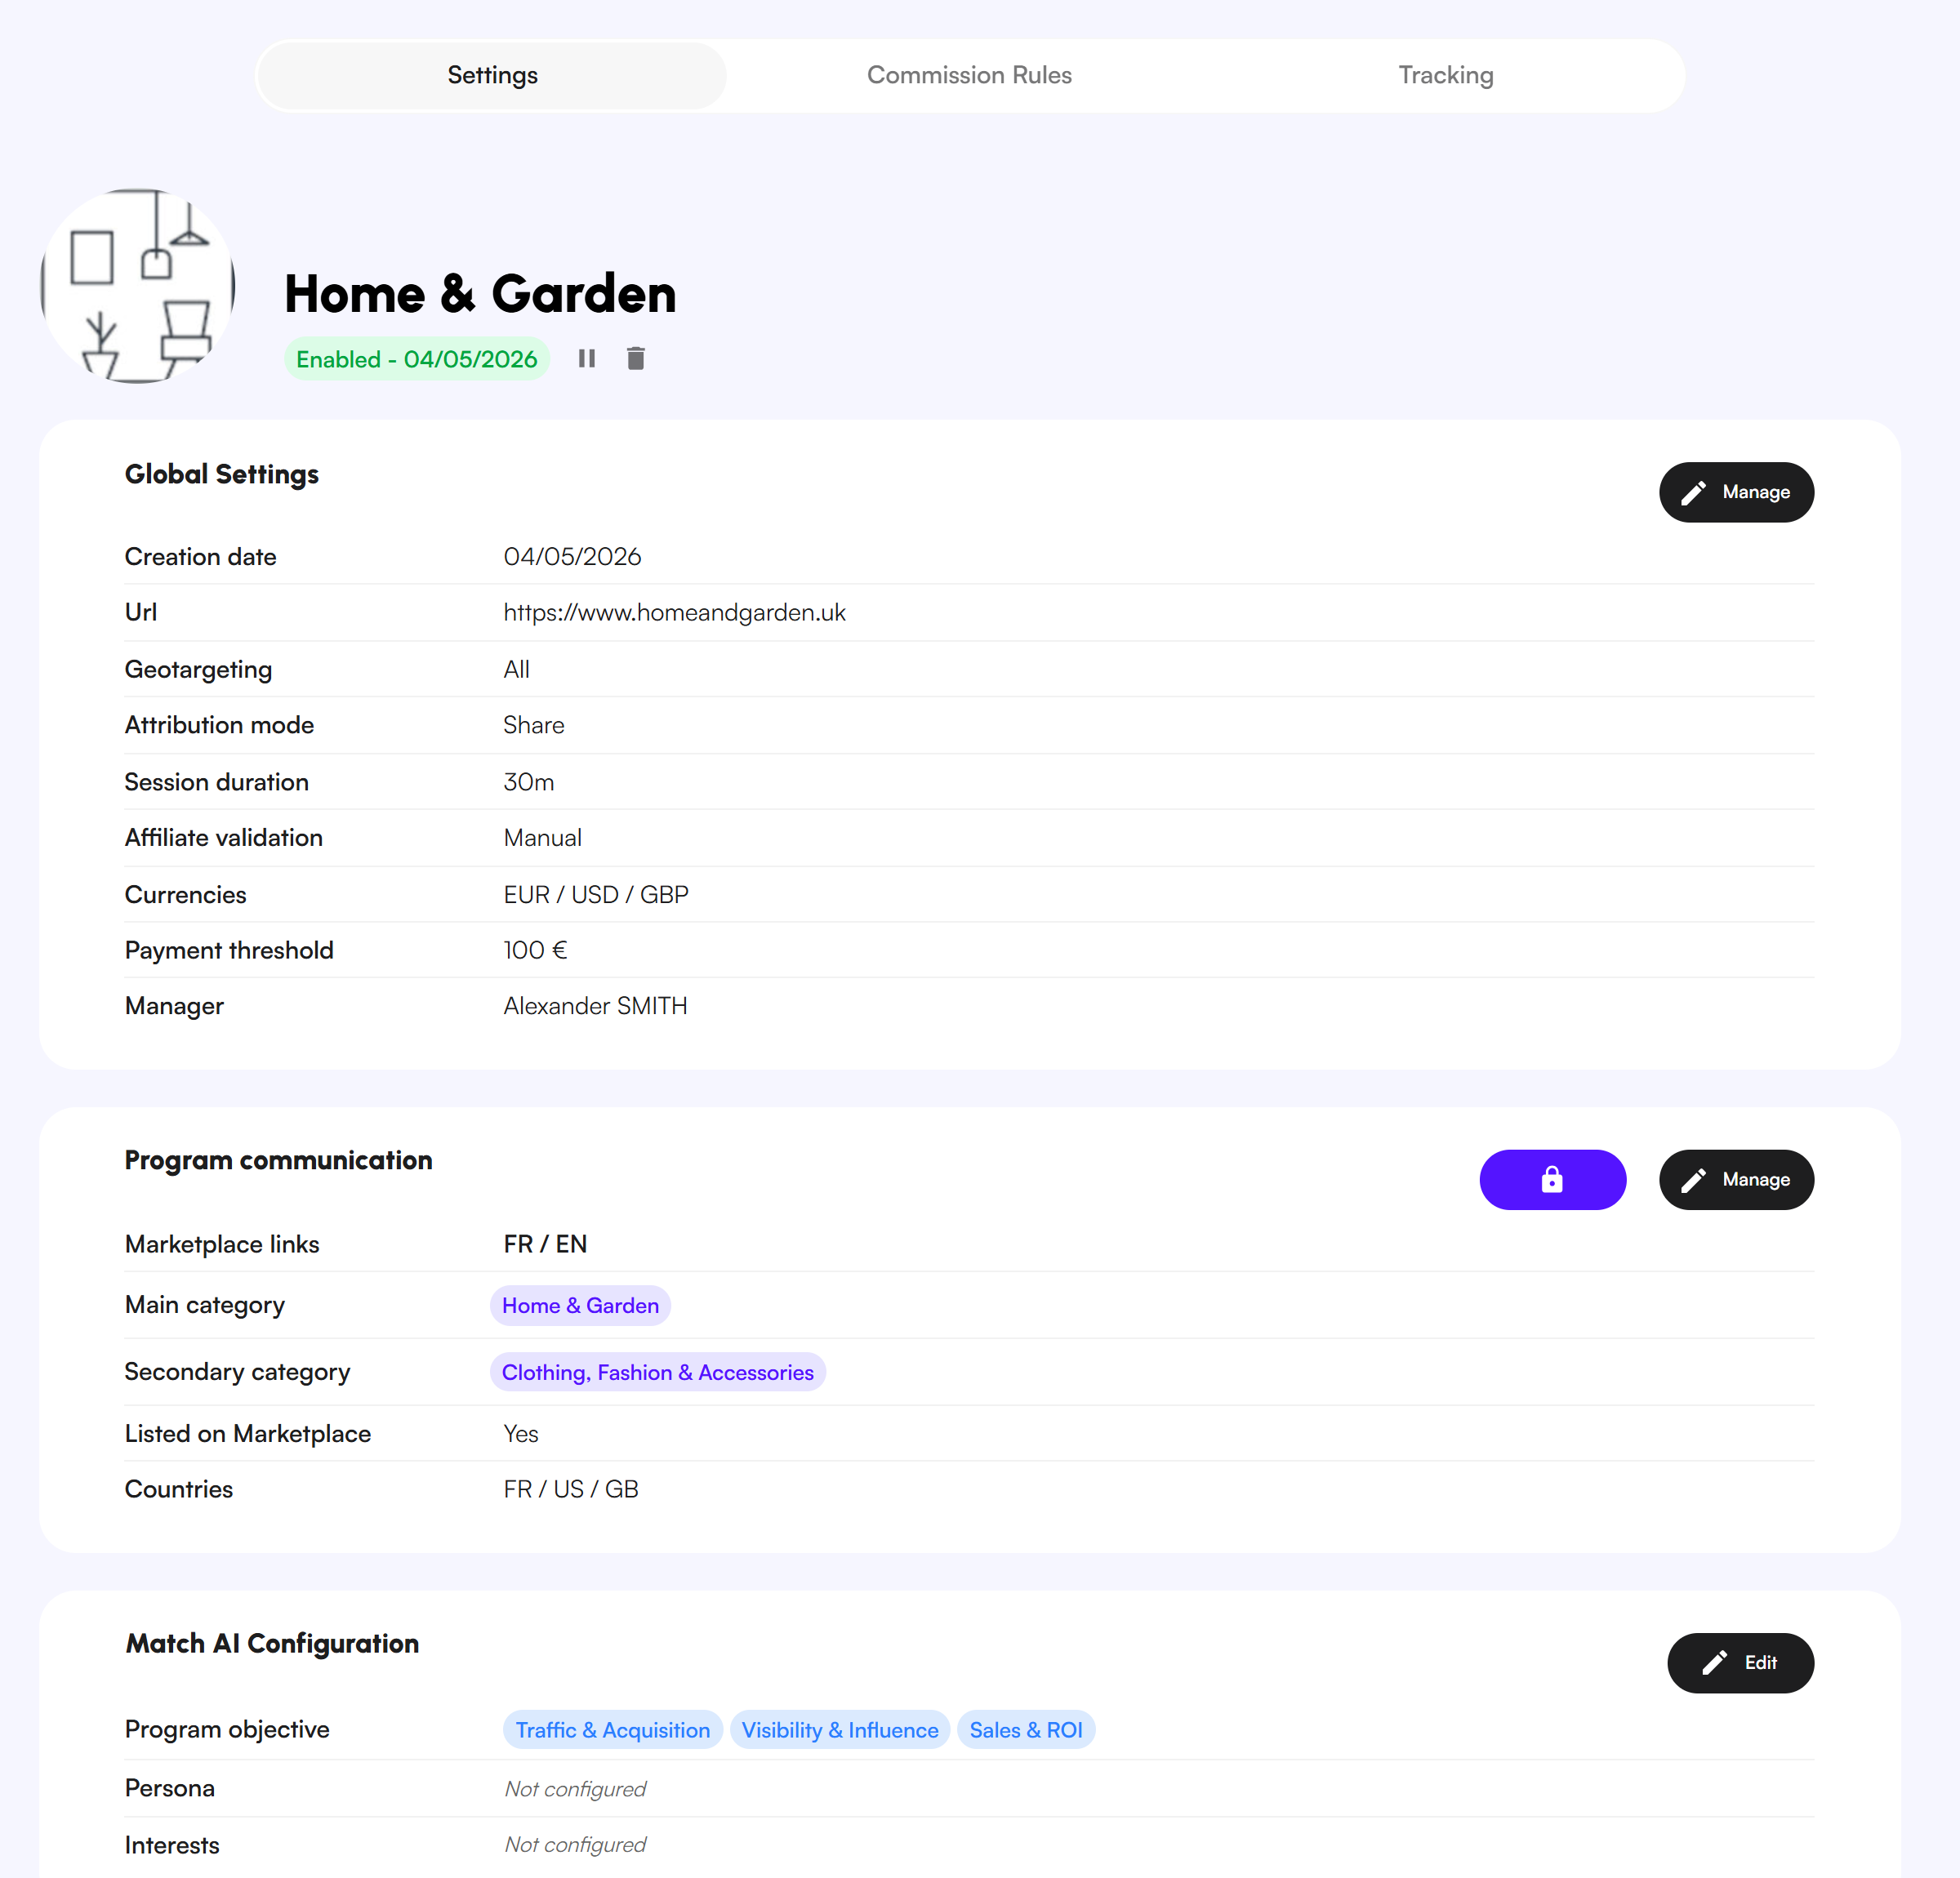Click the https://www.homeandgarden.uk URL value
Viewport: 1960px width, 1878px height.
click(674, 612)
